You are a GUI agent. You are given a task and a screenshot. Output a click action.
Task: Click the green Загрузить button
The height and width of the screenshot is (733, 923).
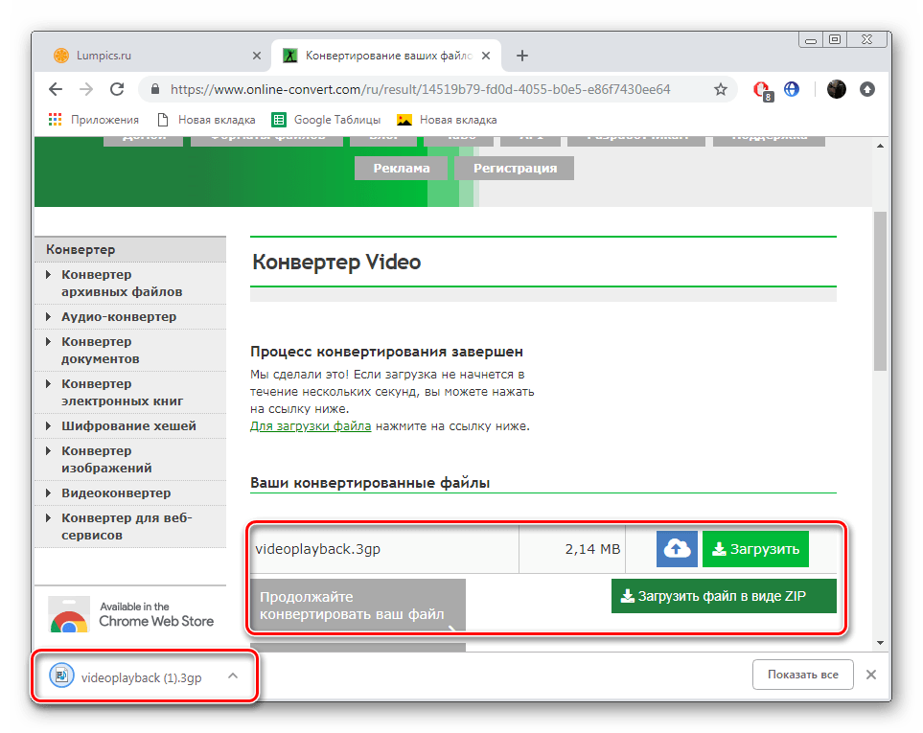click(755, 549)
